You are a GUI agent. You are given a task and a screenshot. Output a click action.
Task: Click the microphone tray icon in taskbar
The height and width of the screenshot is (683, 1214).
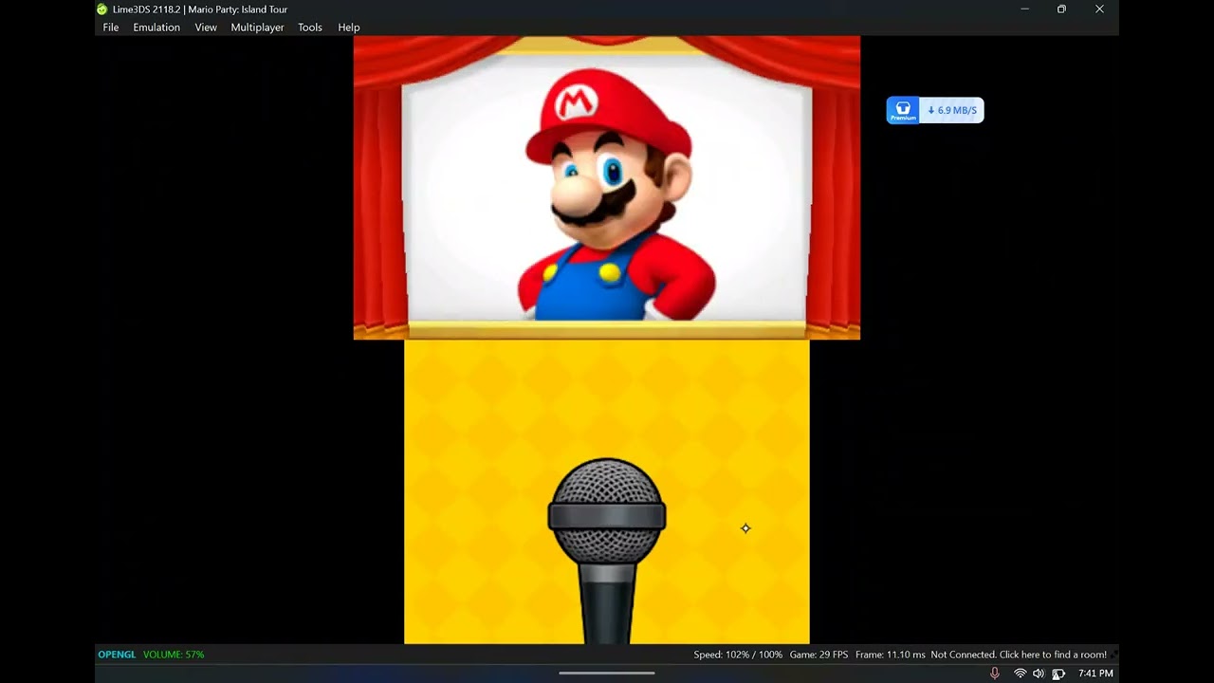pos(994,674)
